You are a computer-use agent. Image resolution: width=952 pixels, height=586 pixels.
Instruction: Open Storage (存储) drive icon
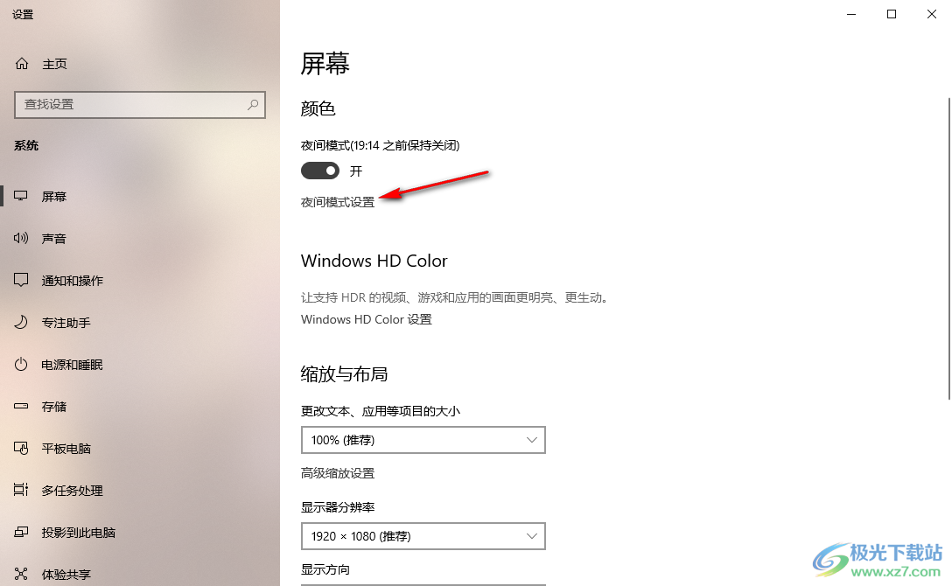21,406
